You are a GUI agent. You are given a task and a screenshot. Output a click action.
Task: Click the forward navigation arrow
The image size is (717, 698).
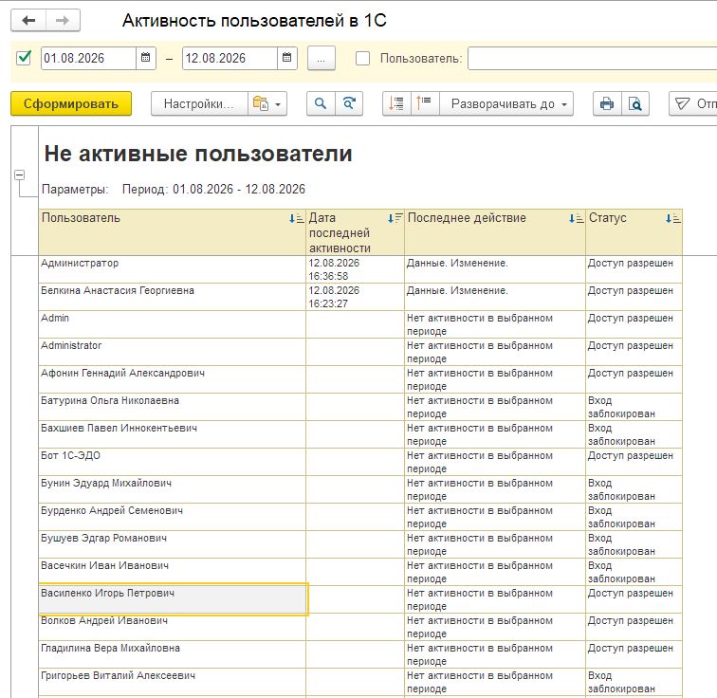click(63, 21)
